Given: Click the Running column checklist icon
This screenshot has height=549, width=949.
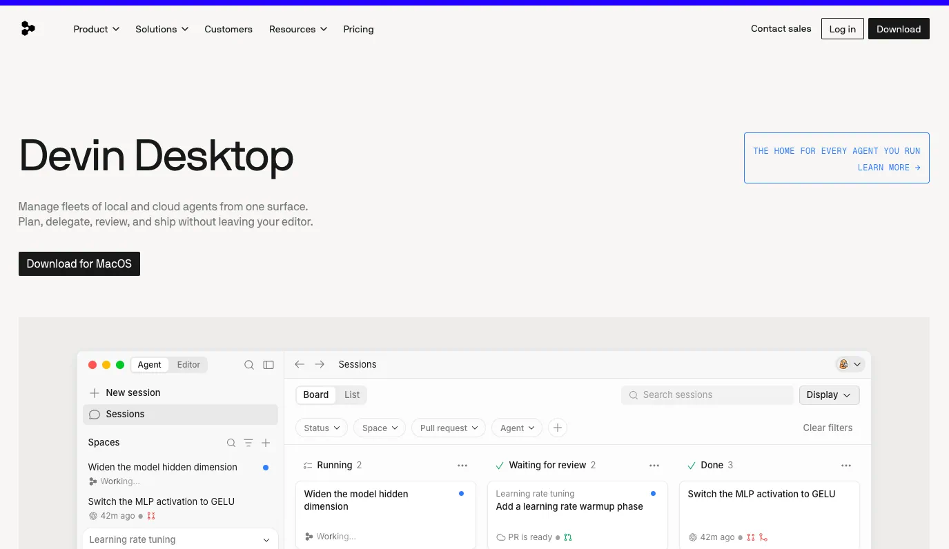Looking at the screenshot, I should pyautogui.click(x=308, y=466).
